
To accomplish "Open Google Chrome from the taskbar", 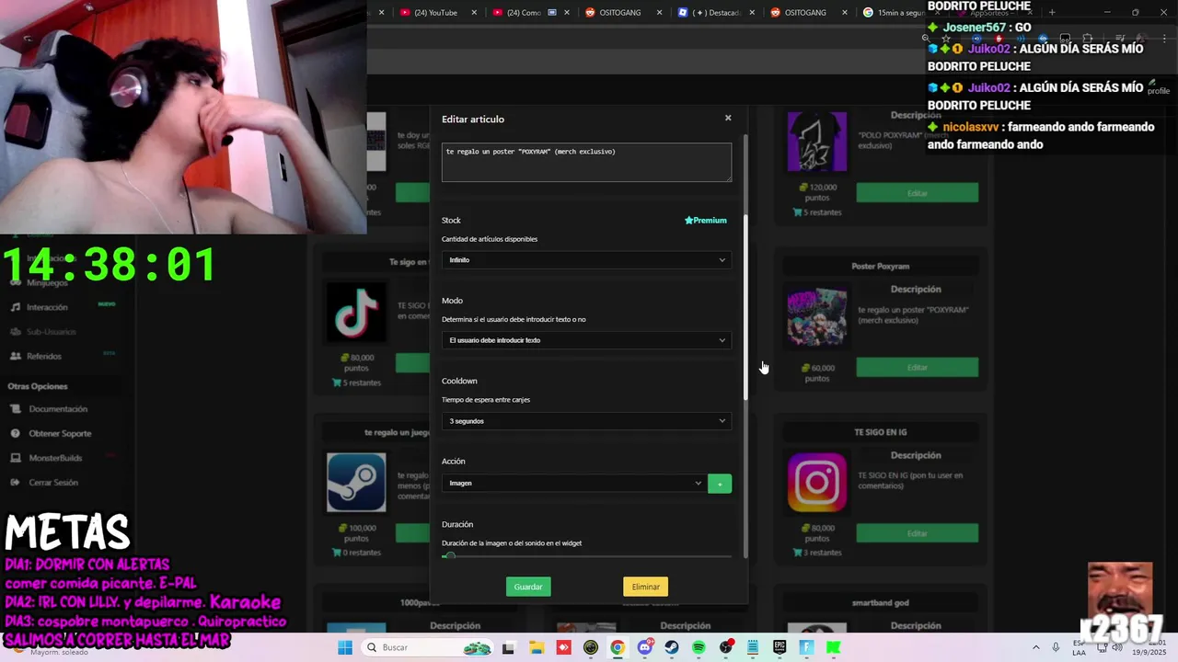I will [x=618, y=647].
